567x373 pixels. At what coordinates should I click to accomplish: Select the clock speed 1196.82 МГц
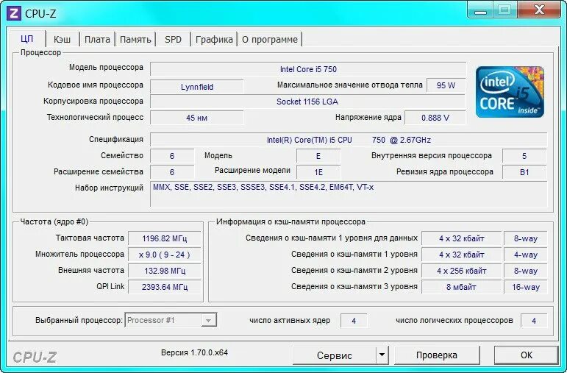coord(165,238)
